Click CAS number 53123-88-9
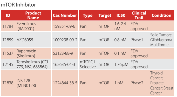This screenshot has width=177, height=97. (x=63, y=53)
